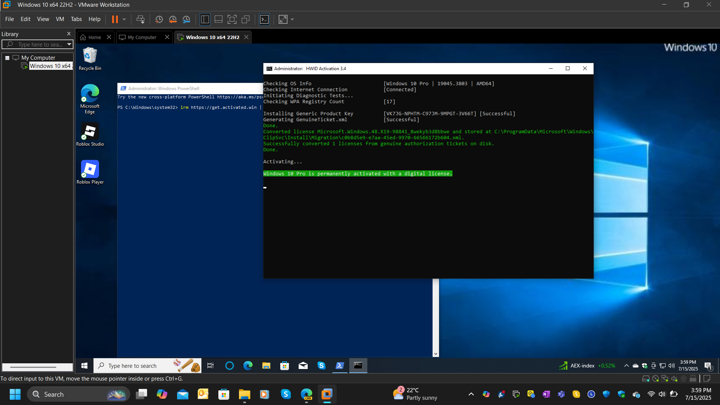Switch the VM to Unity mode
Viewport: 720px width, 405px height.
click(x=246, y=19)
